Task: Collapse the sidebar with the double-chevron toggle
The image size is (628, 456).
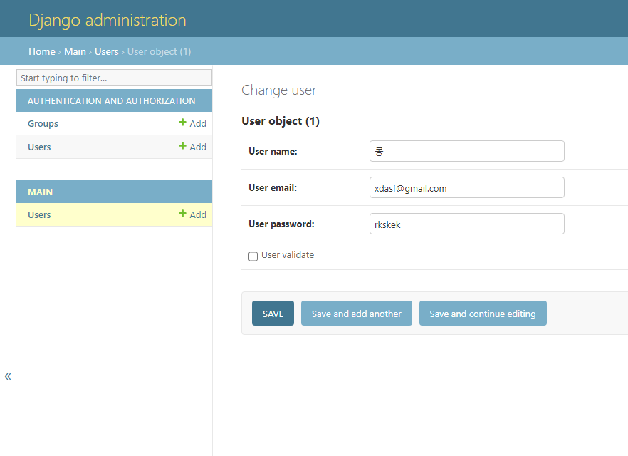Action: (x=8, y=376)
